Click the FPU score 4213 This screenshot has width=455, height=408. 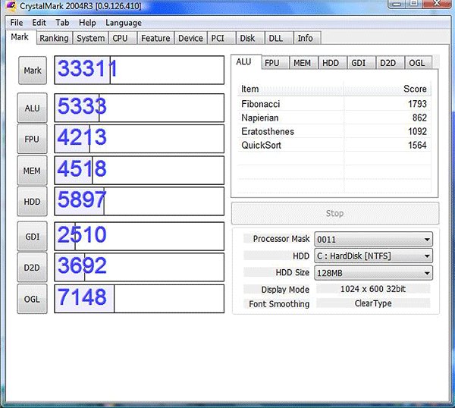coord(82,137)
